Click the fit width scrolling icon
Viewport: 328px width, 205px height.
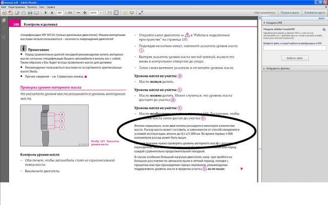pos(110,13)
